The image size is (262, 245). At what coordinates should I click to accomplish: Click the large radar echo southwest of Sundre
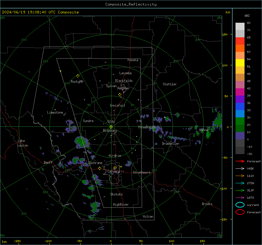pyautogui.click(x=82, y=142)
